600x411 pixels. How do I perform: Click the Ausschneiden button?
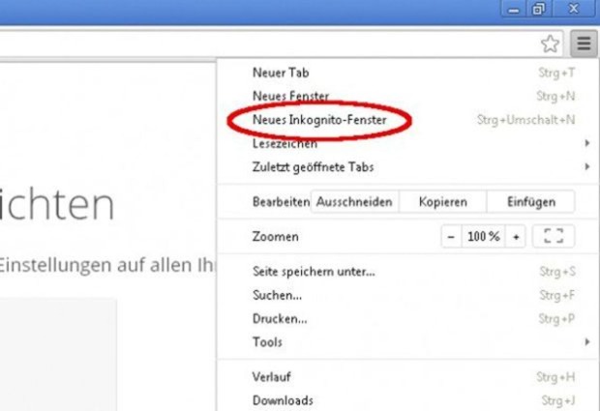pos(354,201)
